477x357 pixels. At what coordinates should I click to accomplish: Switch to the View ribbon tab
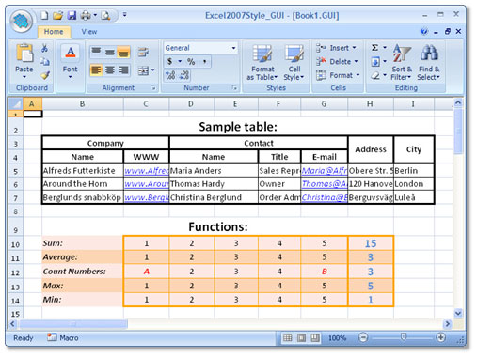[x=89, y=32]
